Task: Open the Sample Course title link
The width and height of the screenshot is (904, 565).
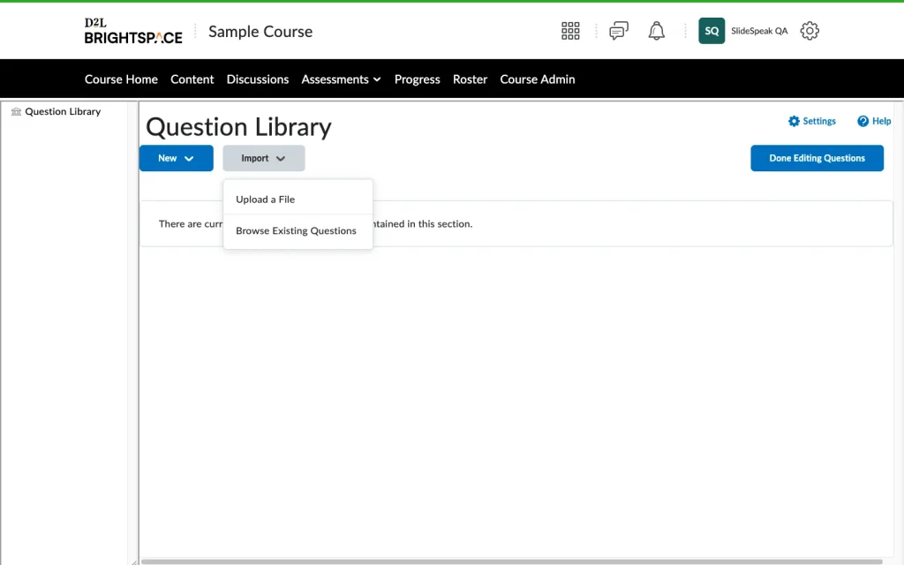Action: coord(260,32)
